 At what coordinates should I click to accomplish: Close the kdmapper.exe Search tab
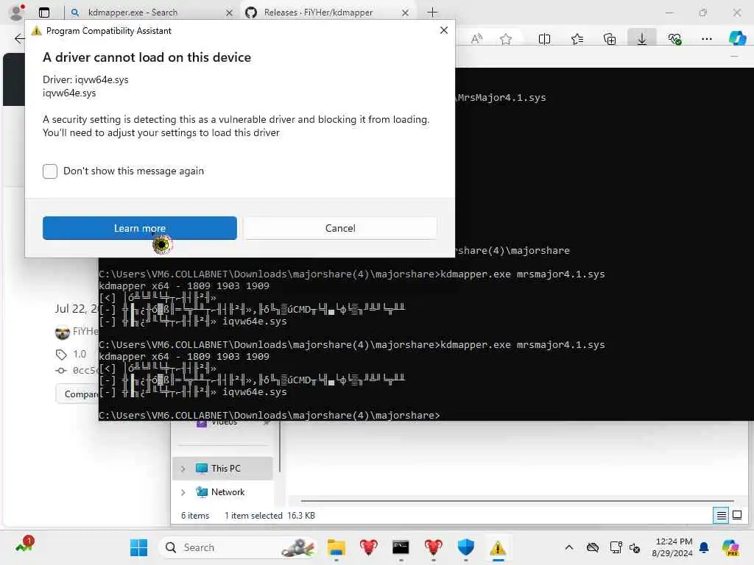pos(230,13)
